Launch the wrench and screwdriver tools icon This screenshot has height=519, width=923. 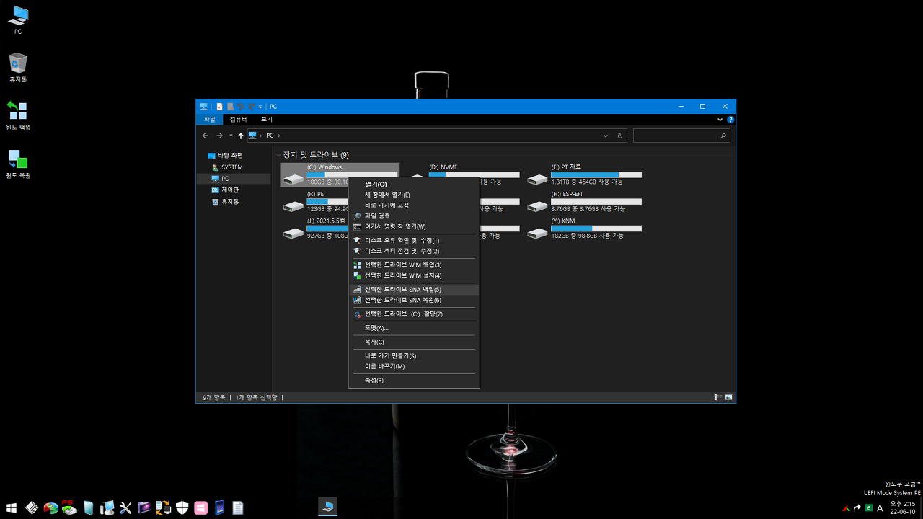tap(125, 507)
